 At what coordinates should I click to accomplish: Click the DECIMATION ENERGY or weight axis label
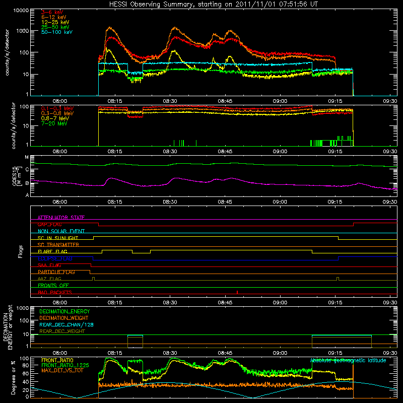[x=8, y=327]
